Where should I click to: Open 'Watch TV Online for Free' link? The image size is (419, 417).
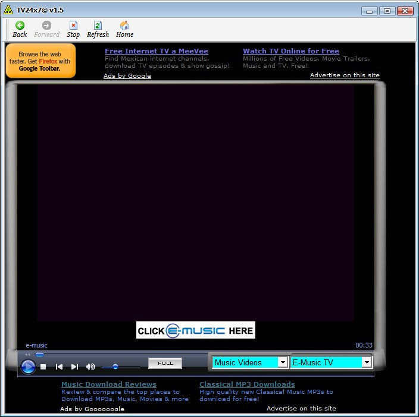click(x=290, y=51)
